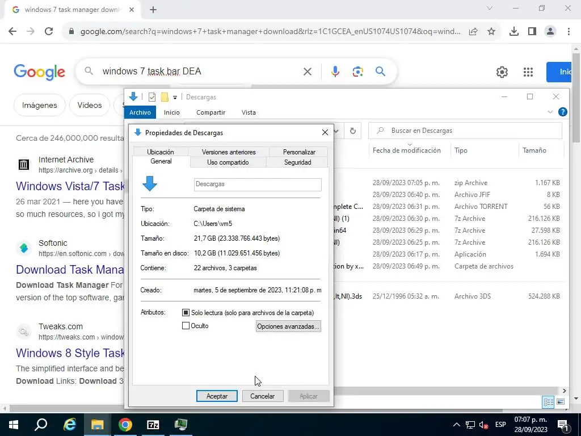Go back in Chrome browser

coord(12,32)
